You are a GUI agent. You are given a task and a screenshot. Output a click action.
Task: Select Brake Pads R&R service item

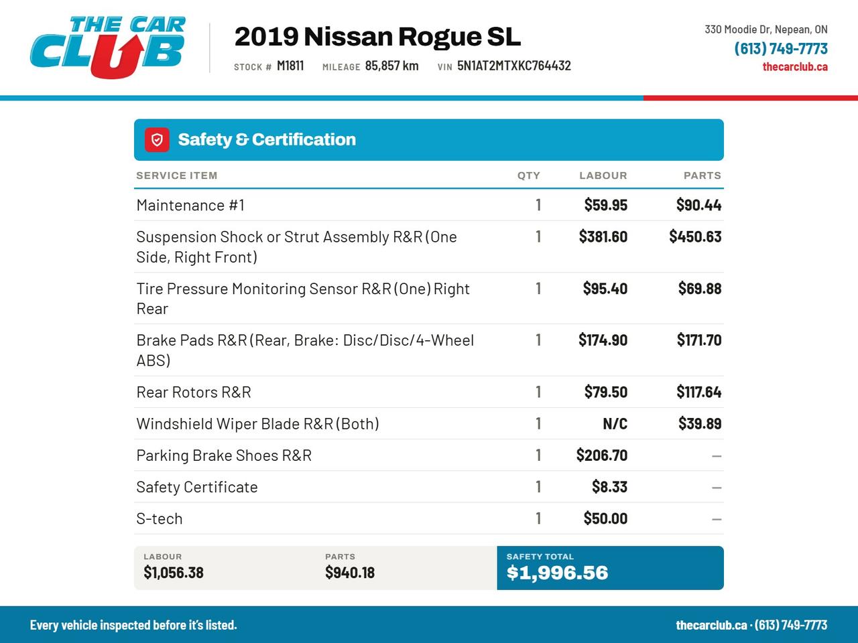(305, 350)
